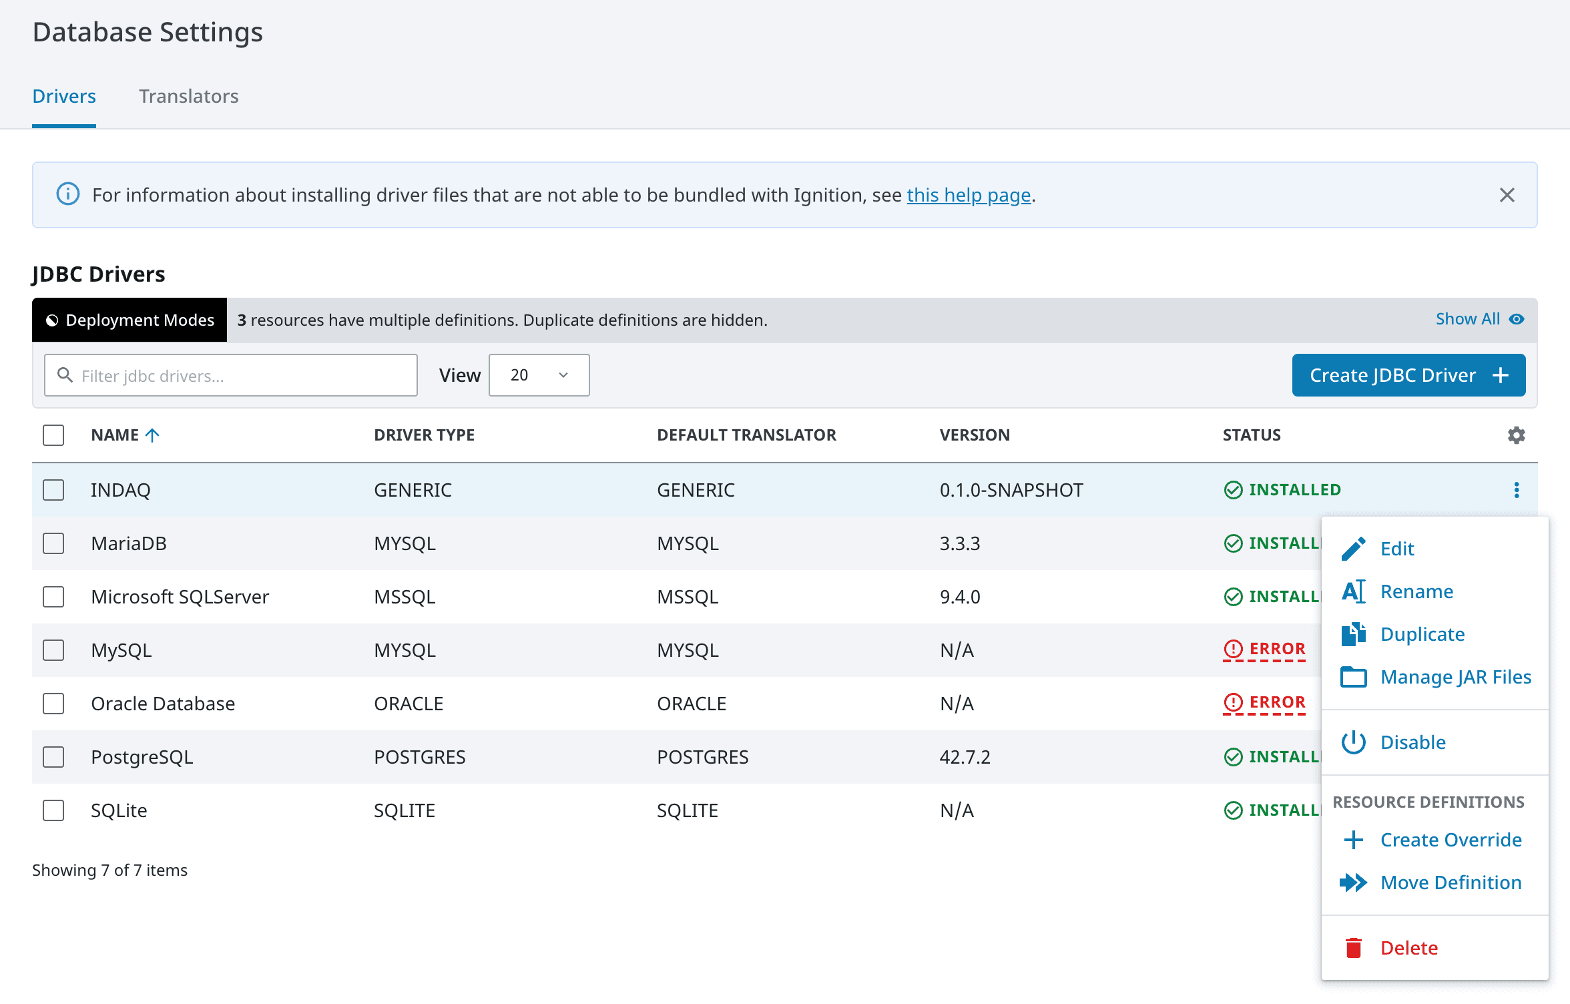The image size is (1570, 1004).
Task: Click the Oracle Database ERROR status text
Action: pos(1277,702)
